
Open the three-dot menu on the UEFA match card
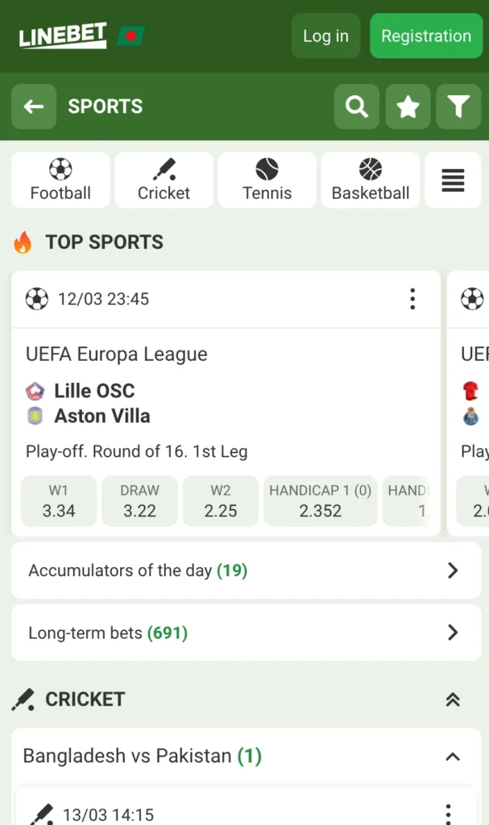412,299
